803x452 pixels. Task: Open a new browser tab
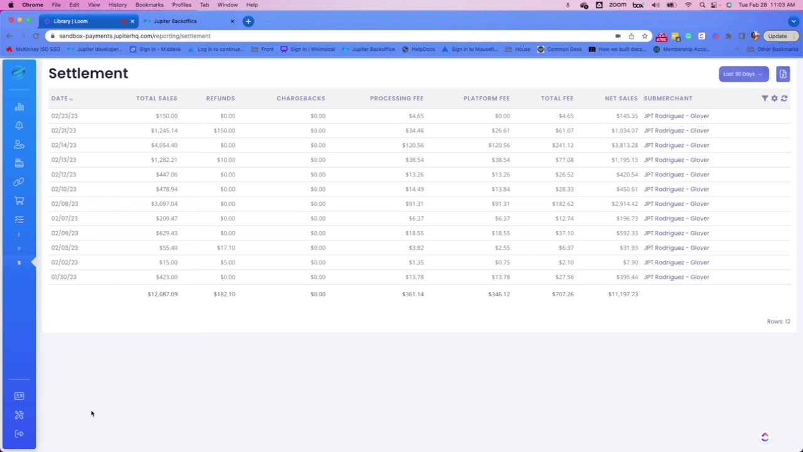tap(248, 21)
